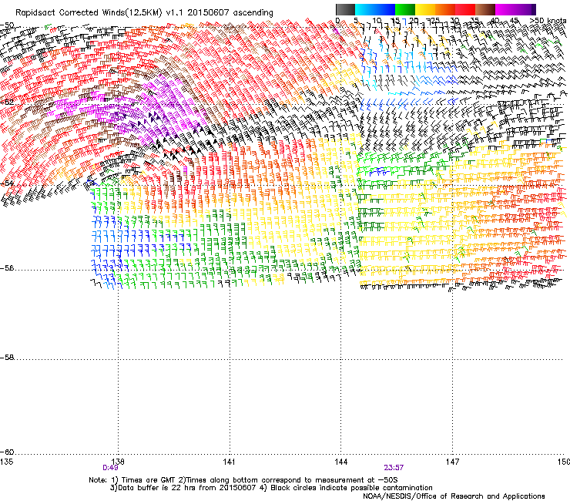
Task: Click the '20150607 ascending' date in title
Action: click(x=230, y=12)
